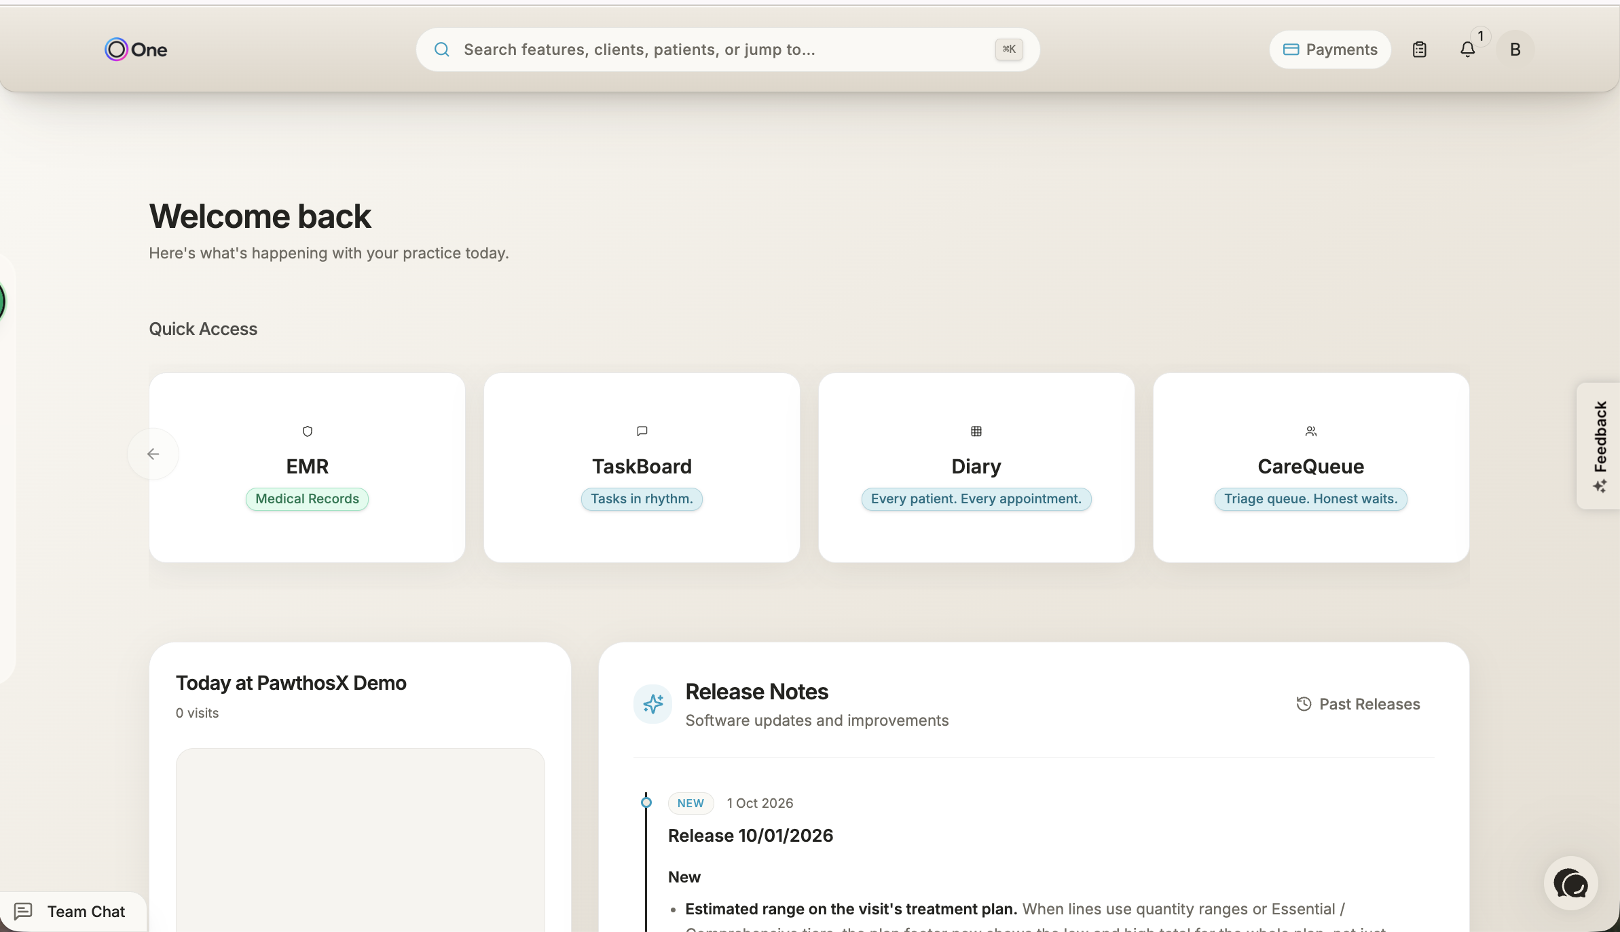Screen dimensions: 1620x932
Task: Click the Release Notes title
Action: (x=757, y=692)
